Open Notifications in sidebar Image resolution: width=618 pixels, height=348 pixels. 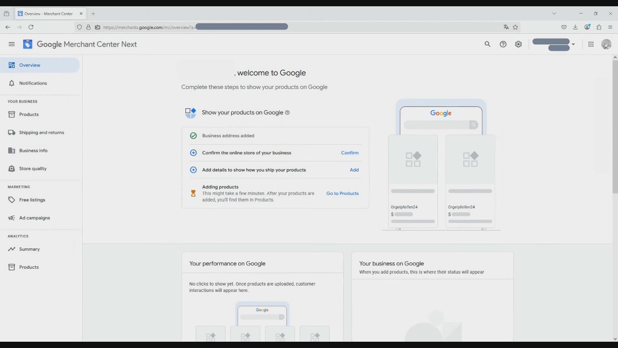click(40, 83)
